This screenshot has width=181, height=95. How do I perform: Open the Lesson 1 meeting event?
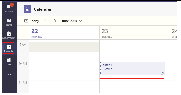[x=132, y=69]
